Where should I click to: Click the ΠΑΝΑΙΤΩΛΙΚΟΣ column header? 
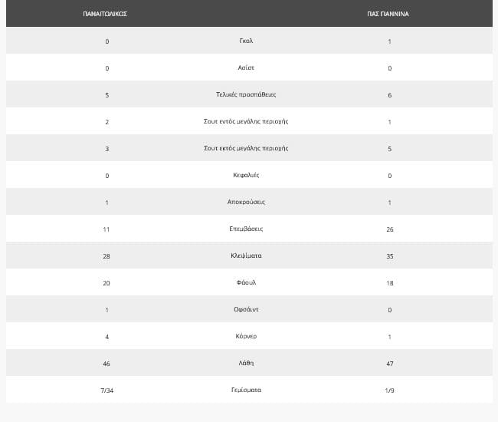pos(105,14)
